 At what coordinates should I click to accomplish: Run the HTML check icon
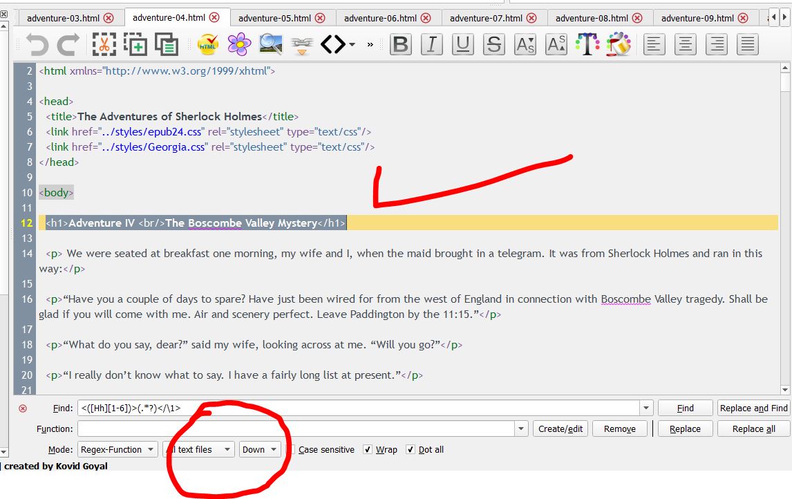click(x=207, y=44)
